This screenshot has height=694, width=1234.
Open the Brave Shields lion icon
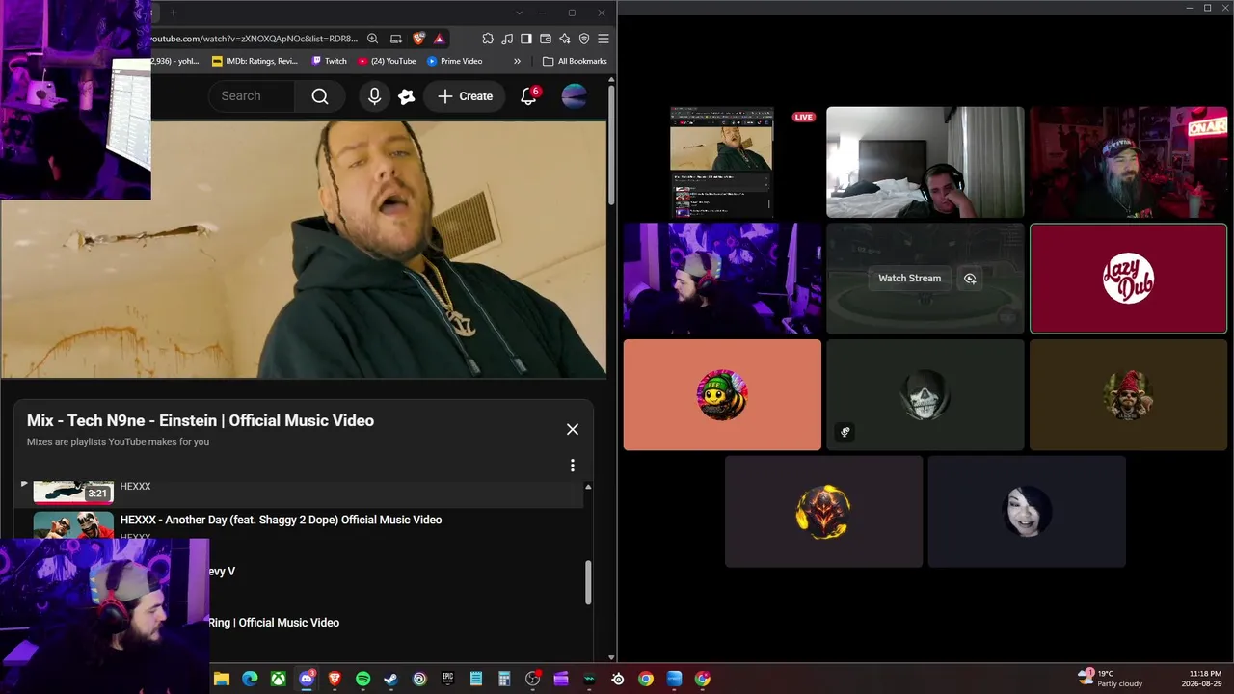(418, 39)
